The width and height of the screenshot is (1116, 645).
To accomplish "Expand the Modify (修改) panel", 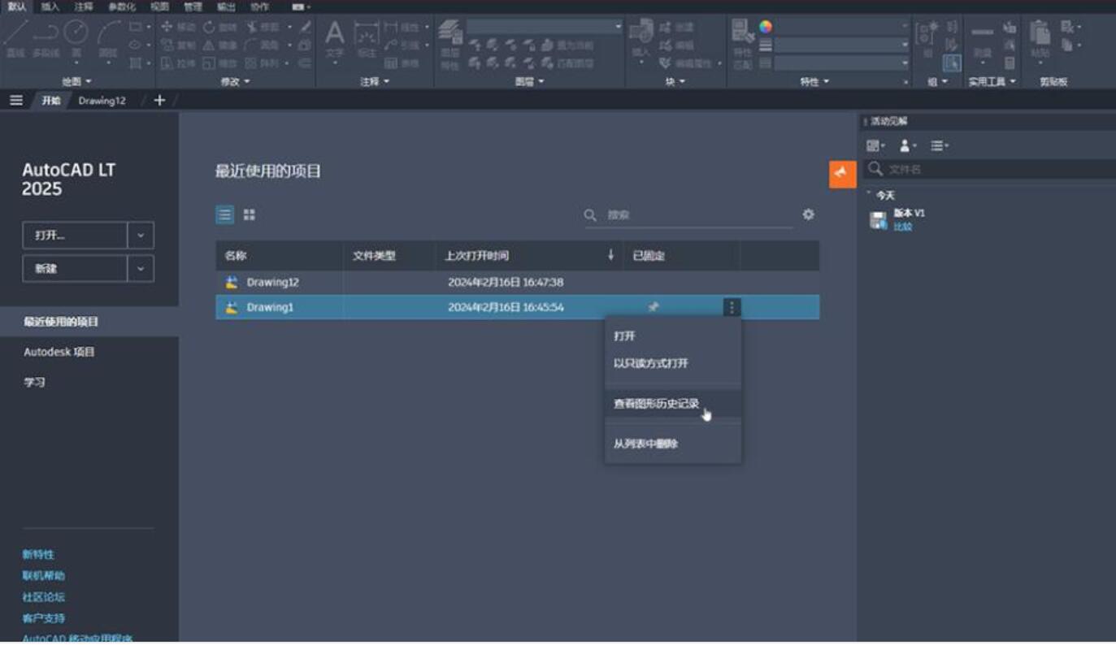I will pyautogui.click(x=236, y=81).
